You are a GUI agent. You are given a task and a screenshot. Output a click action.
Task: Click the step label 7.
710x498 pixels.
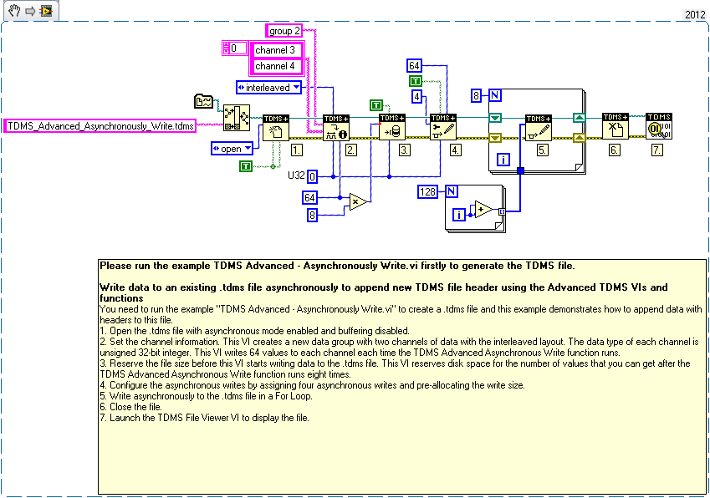coord(657,150)
